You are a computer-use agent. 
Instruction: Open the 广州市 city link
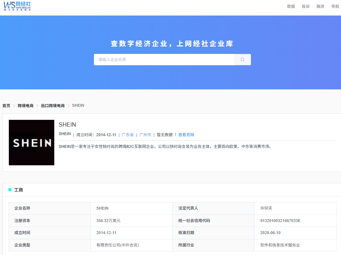(x=145, y=135)
